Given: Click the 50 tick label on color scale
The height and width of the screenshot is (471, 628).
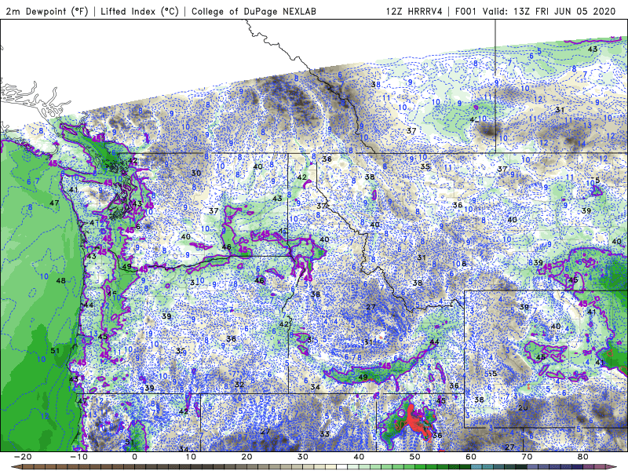Looking at the screenshot, I should tap(415, 457).
